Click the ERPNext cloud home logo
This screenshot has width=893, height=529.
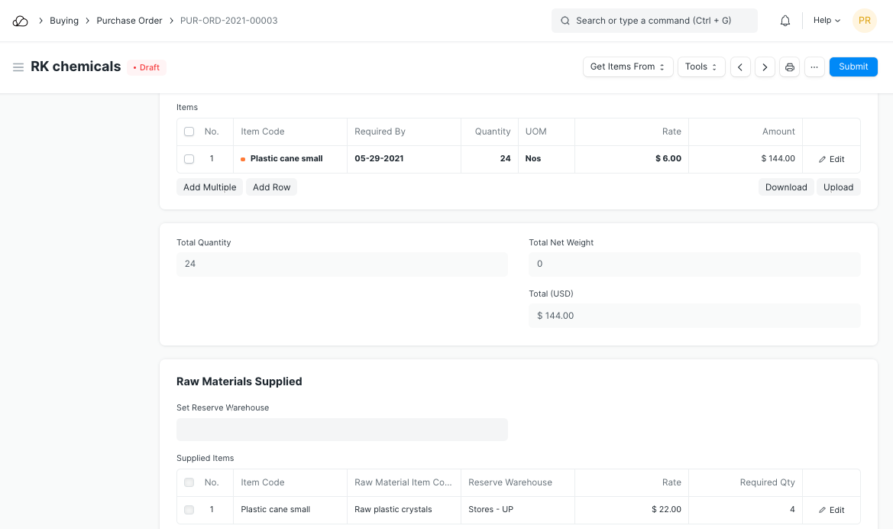click(x=21, y=21)
